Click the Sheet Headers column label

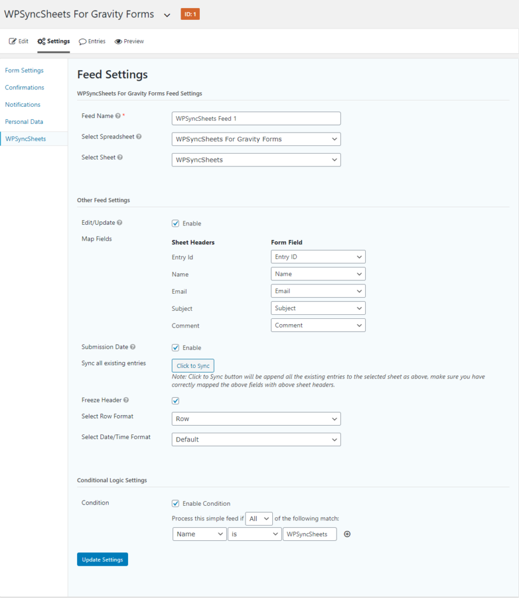[x=193, y=242]
